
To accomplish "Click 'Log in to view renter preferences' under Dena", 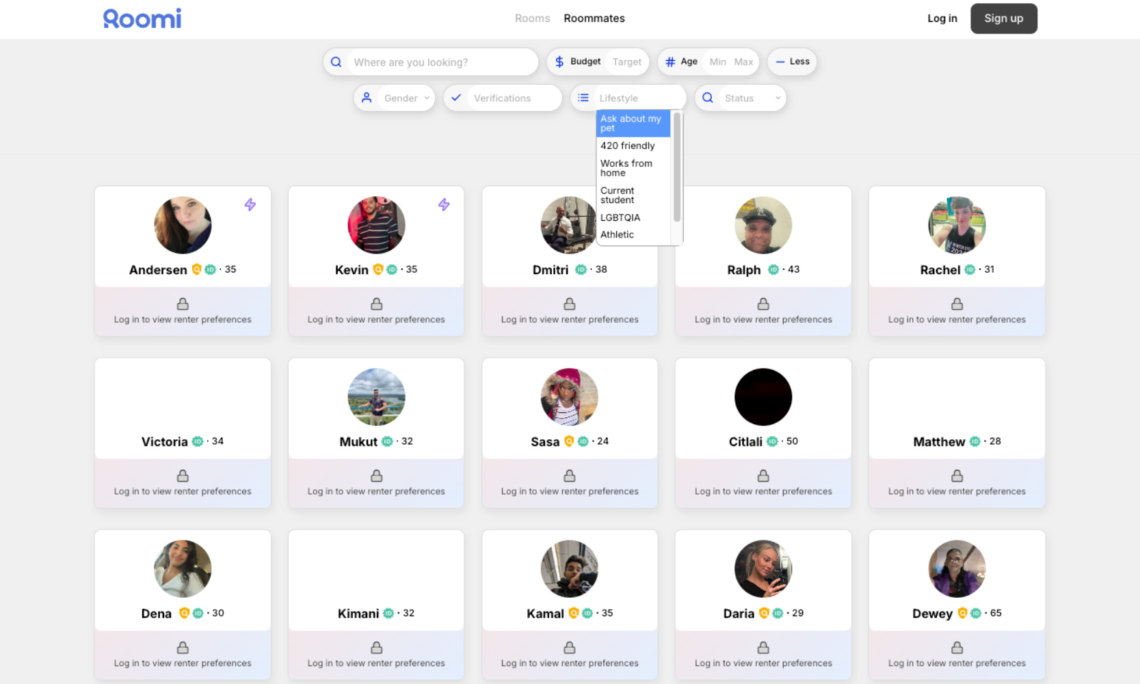I will tap(183, 663).
